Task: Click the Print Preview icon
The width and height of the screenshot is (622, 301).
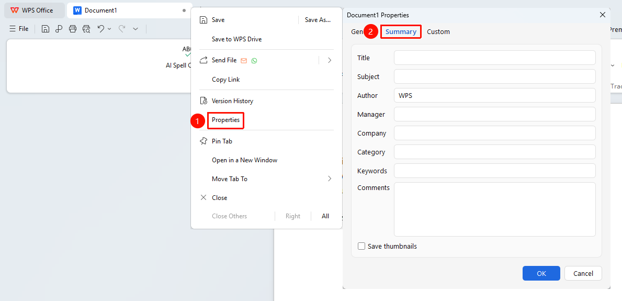Action: (86, 29)
